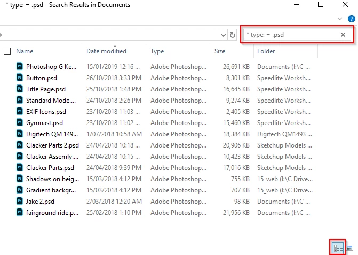Click the Digitech QM 149 file icon
The height and width of the screenshot is (255, 358).
(x=20, y=134)
